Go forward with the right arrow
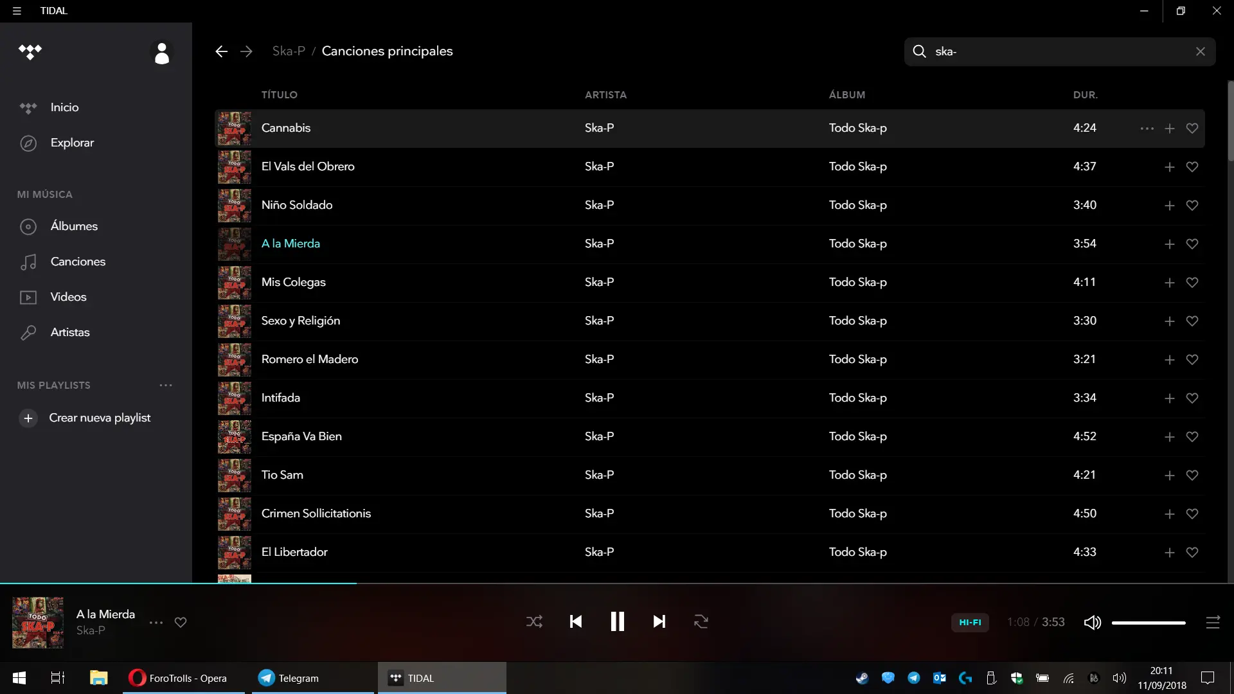This screenshot has width=1234, height=694. coord(246,51)
